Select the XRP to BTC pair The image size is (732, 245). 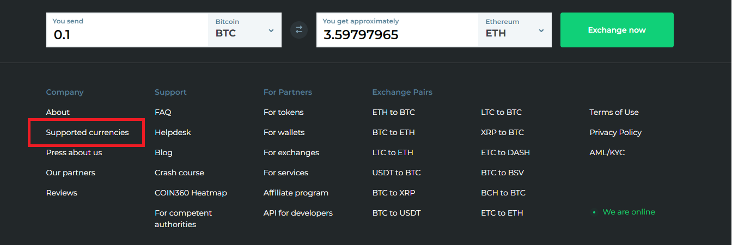tap(502, 132)
